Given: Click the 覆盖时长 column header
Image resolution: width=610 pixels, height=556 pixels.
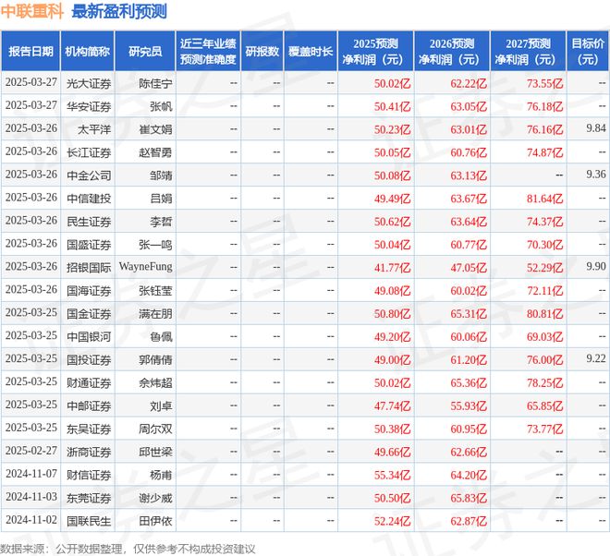Looking at the screenshot, I should coord(311,52).
